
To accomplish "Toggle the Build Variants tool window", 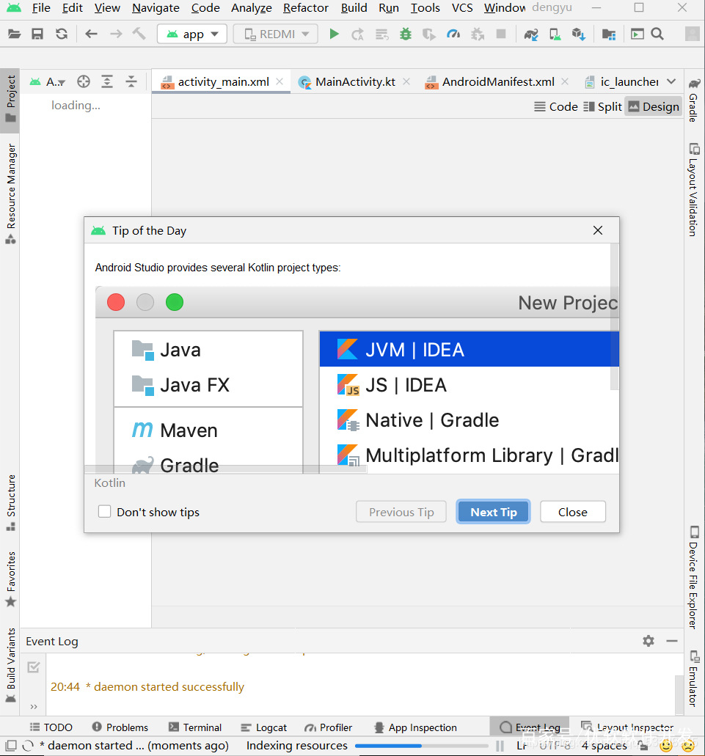I will pyautogui.click(x=10, y=665).
